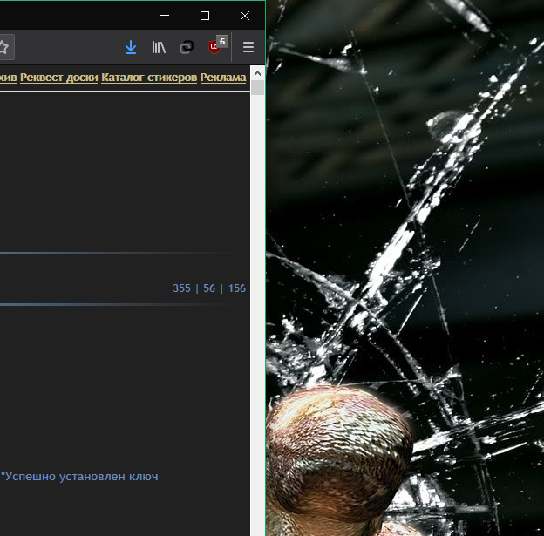The height and width of the screenshot is (536, 544).
Task: Maximize the browser window
Action: [205, 16]
